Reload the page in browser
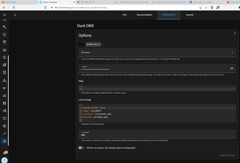 pos(14,8)
